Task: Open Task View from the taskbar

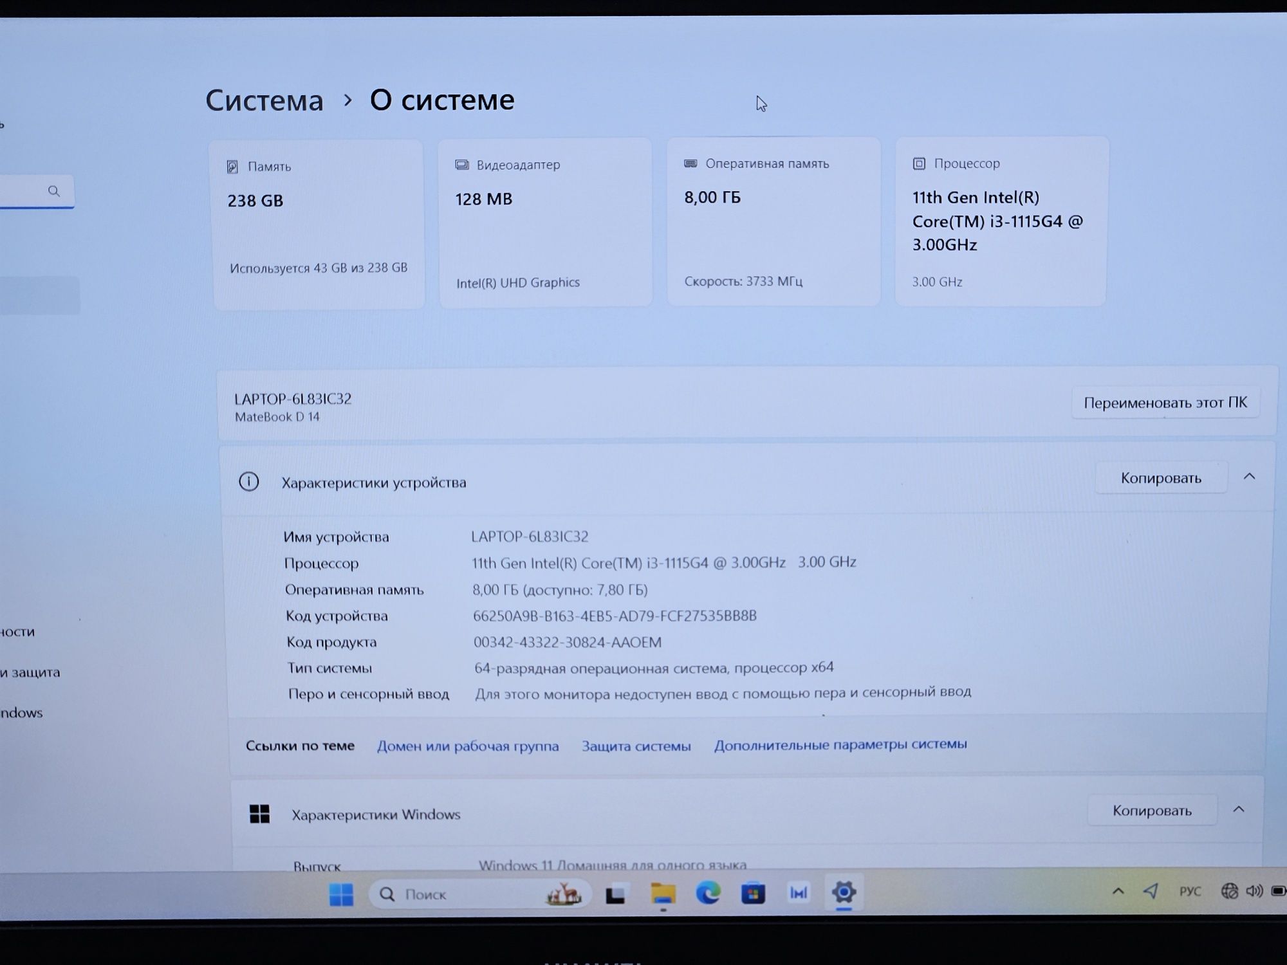Action: pyautogui.click(x=615, y=894)
